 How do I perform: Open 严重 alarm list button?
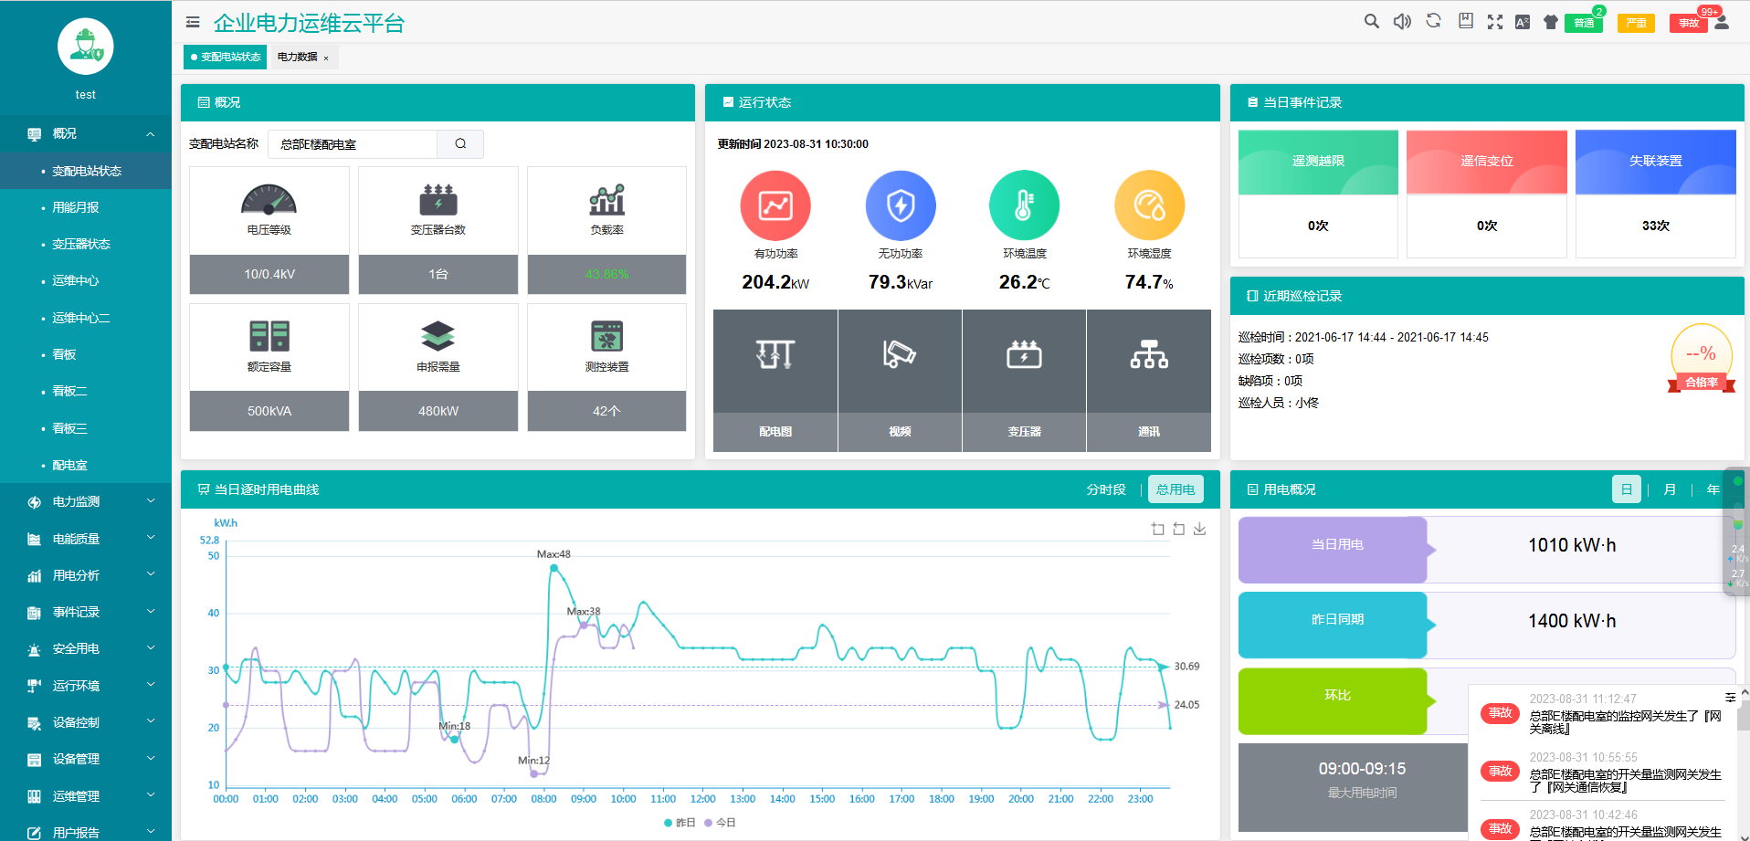click(1636, 23)
